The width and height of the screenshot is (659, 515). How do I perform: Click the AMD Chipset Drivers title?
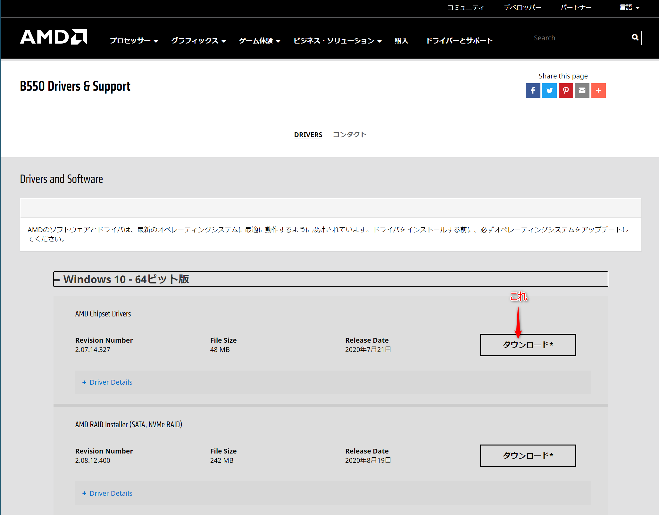click(103, 314)
